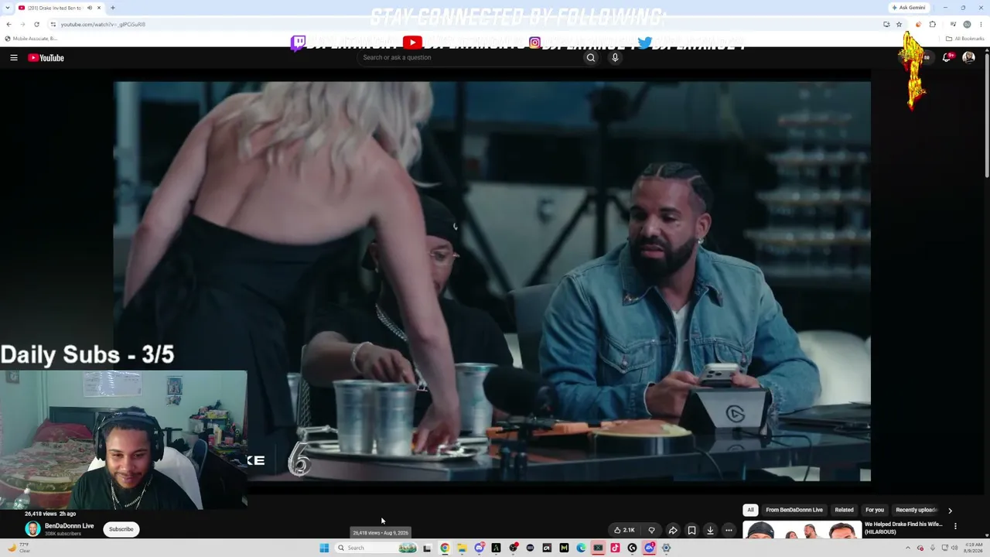Open the Windows Start menu
The image size is (990, 557).
pos(324,548)
